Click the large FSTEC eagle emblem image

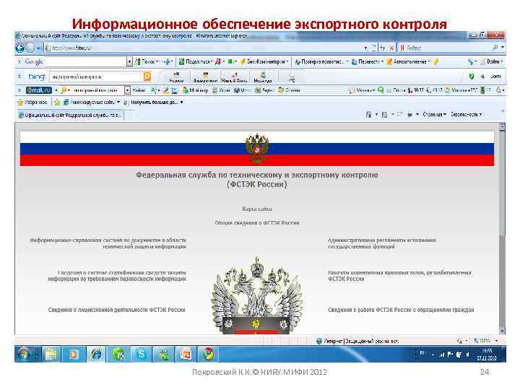[x=257, y=295]
